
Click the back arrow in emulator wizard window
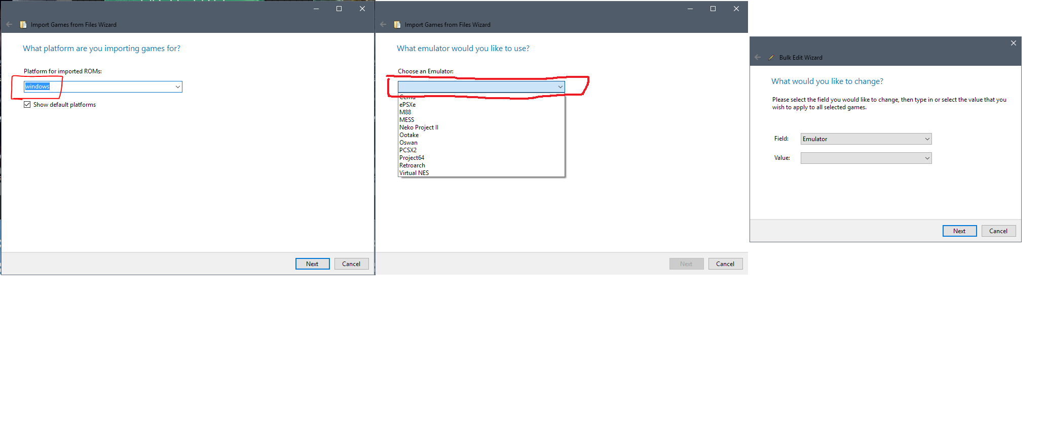383,24
